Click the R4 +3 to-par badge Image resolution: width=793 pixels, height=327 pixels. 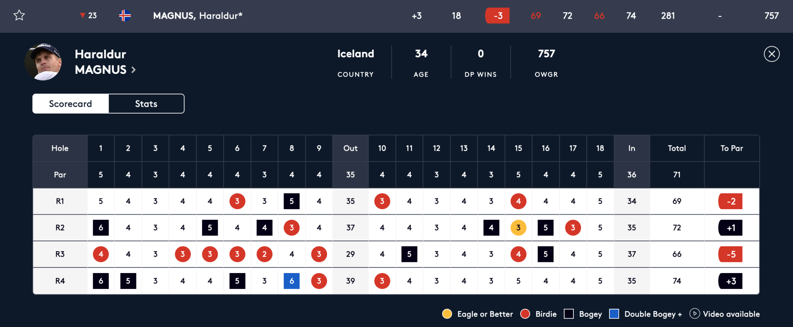(730, 281)
